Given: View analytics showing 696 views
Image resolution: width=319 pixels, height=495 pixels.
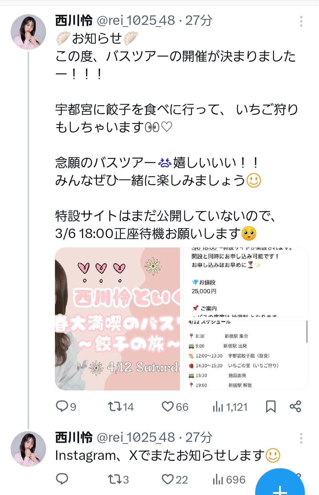Looking at the screenshot, I should [229, 479].
